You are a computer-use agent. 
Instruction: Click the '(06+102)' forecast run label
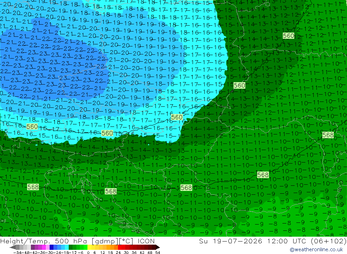(x=328, y=241)
